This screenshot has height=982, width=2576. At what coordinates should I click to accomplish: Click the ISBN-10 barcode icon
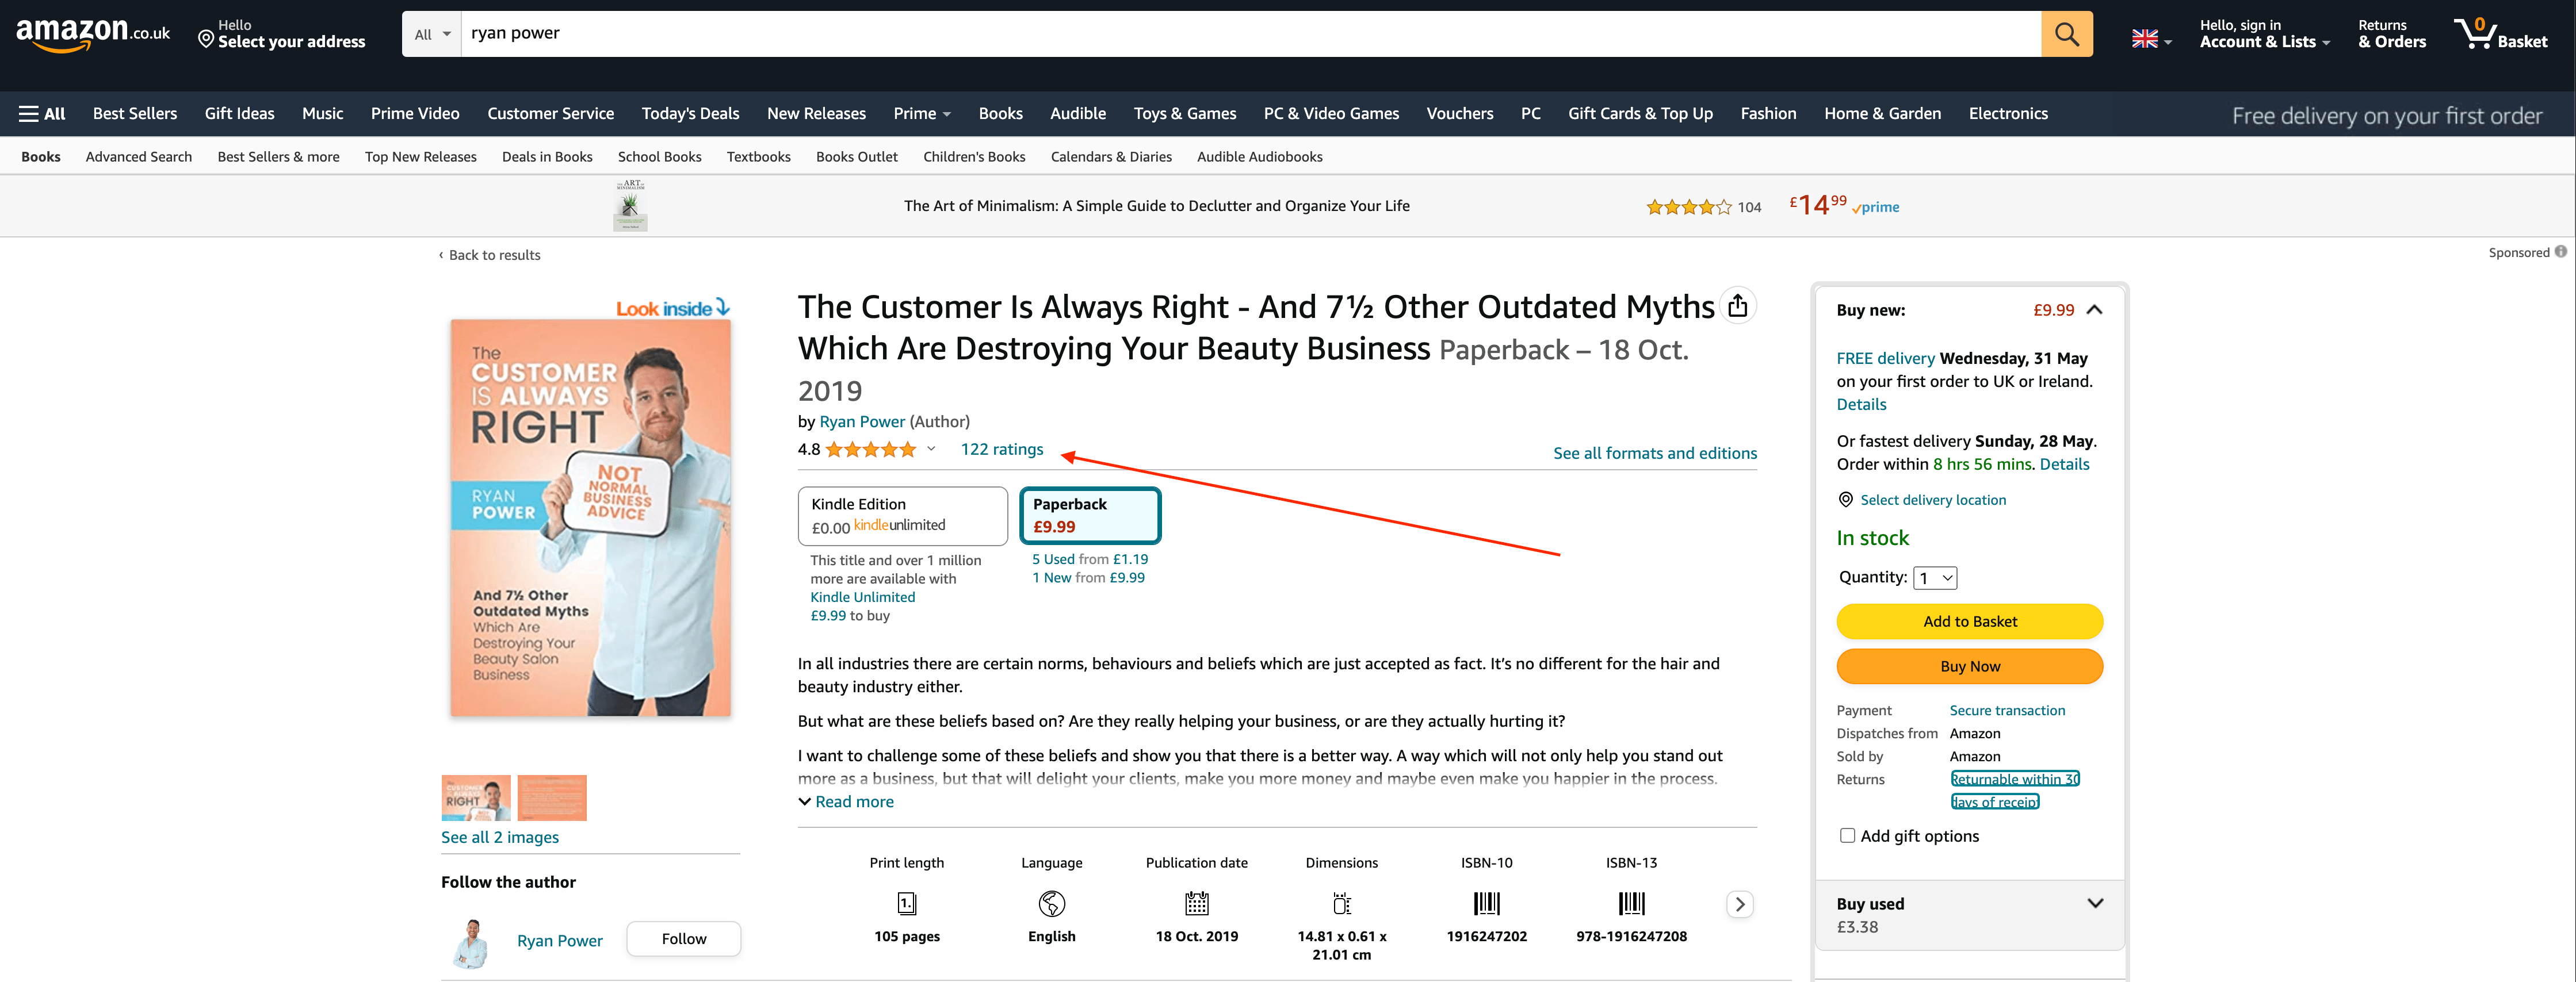click(1486, 904)
